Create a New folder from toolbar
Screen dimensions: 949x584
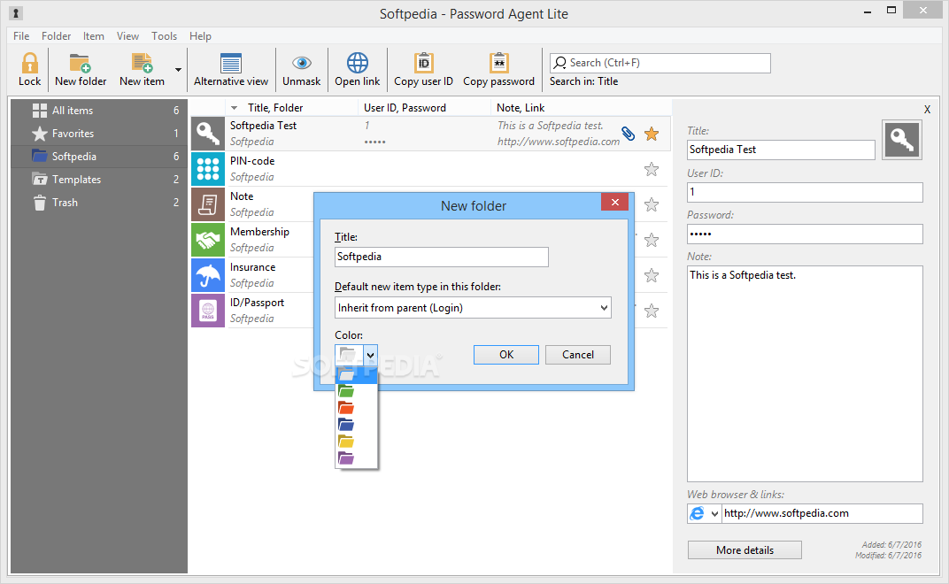[x=81, y=69]
